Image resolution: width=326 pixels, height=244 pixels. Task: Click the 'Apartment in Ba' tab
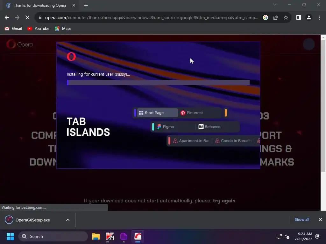click(191, 141)
